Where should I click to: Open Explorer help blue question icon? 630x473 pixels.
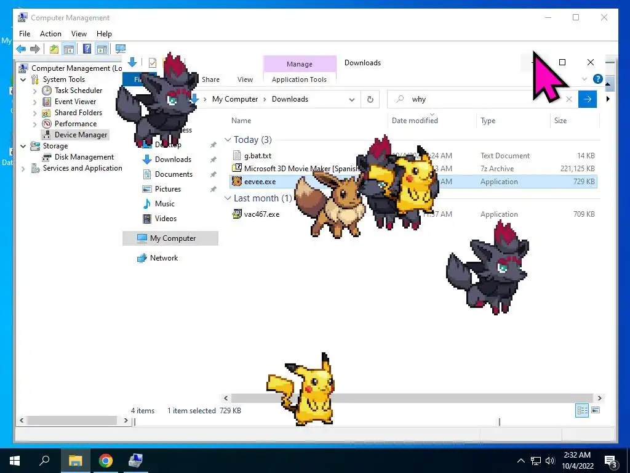point(597,79)
